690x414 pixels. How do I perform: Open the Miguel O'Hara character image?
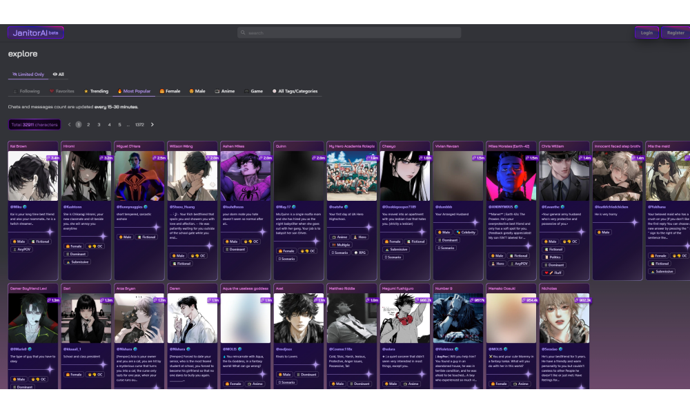(x=139, y=176)
